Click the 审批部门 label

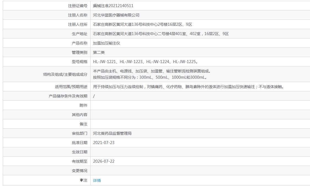point(79,133)
